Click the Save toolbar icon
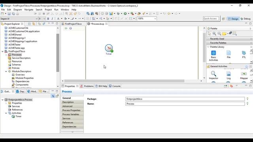The height and width of the screenshot is (142, 253). pos(9,14)
